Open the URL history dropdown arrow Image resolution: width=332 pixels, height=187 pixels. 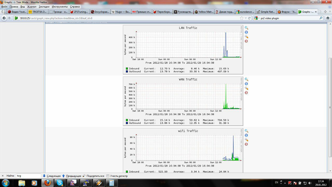(245, 18)
